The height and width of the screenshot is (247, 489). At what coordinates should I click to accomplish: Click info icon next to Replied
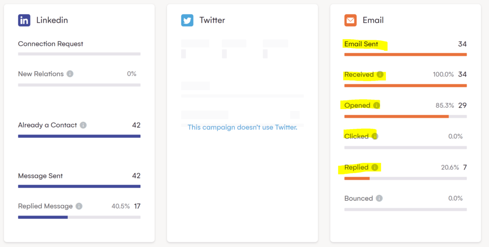tap(375, 167)
